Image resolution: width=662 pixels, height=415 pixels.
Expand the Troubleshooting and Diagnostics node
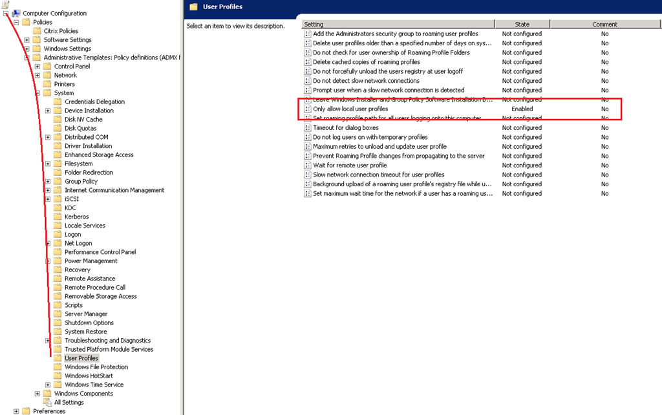(x=48, y=341)
